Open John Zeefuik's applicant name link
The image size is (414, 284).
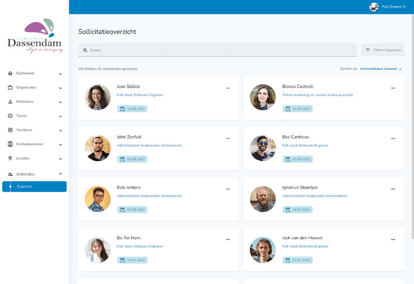click(129, 137)
